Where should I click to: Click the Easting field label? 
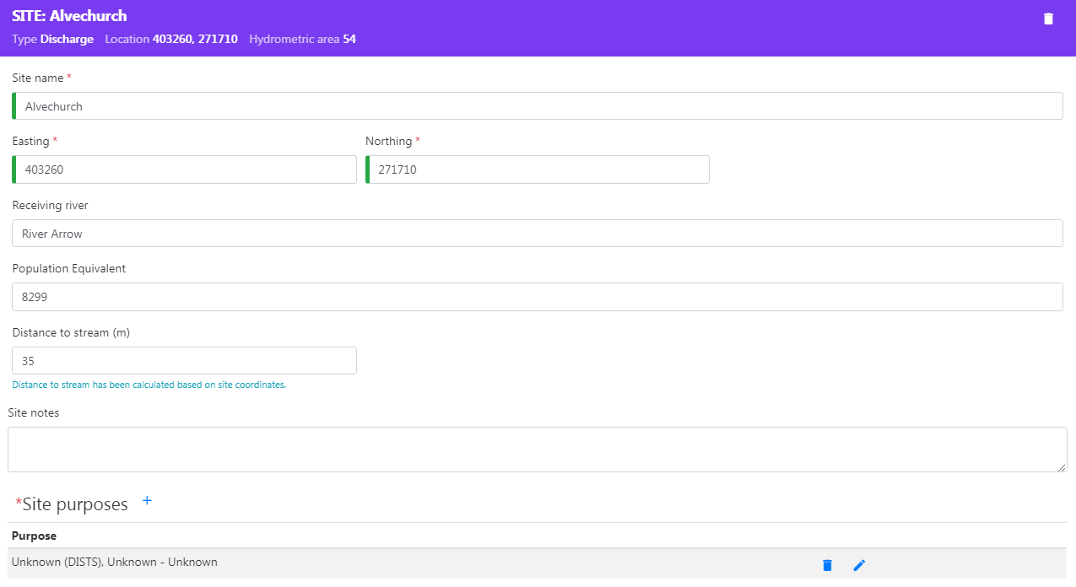[x=31, y=141]
